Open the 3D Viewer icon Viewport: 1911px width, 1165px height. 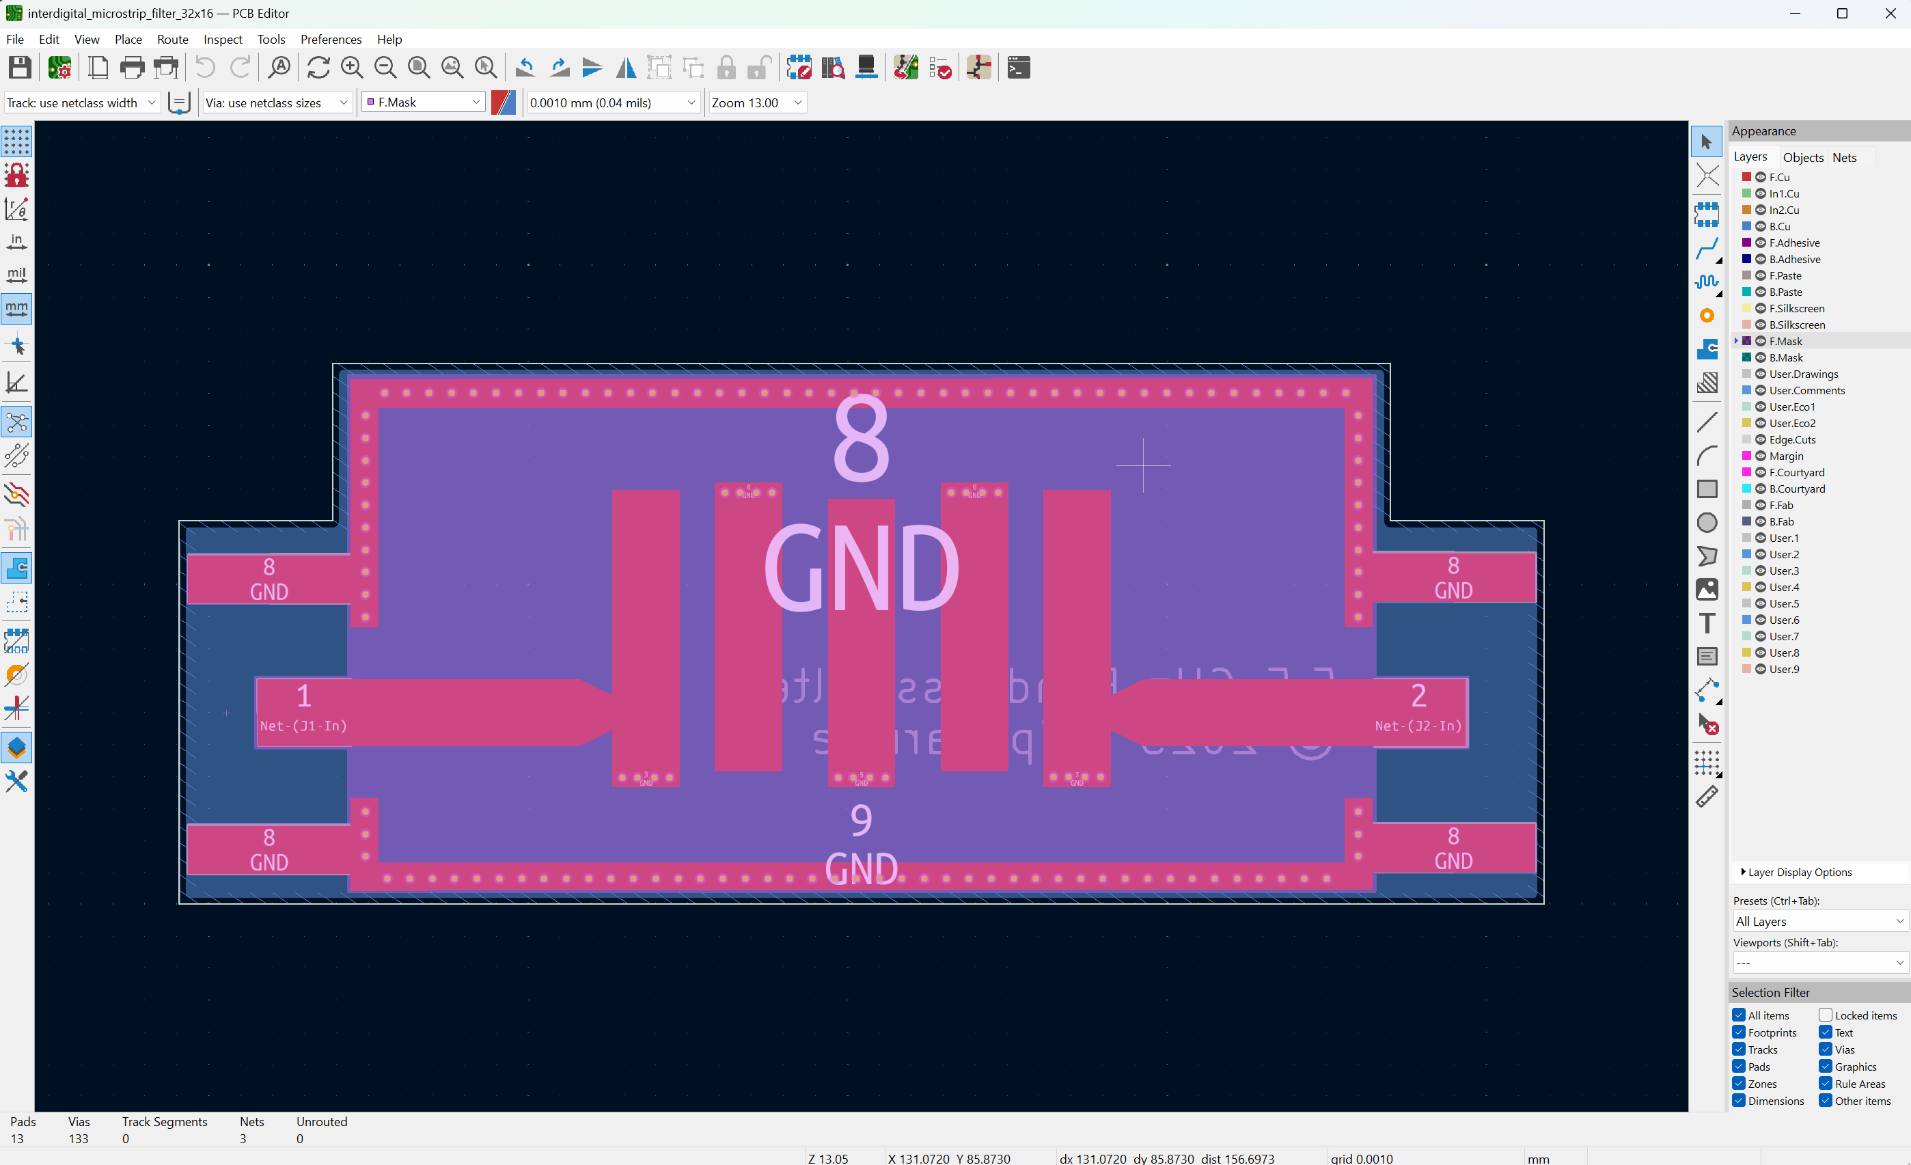[x=866, y=68]
